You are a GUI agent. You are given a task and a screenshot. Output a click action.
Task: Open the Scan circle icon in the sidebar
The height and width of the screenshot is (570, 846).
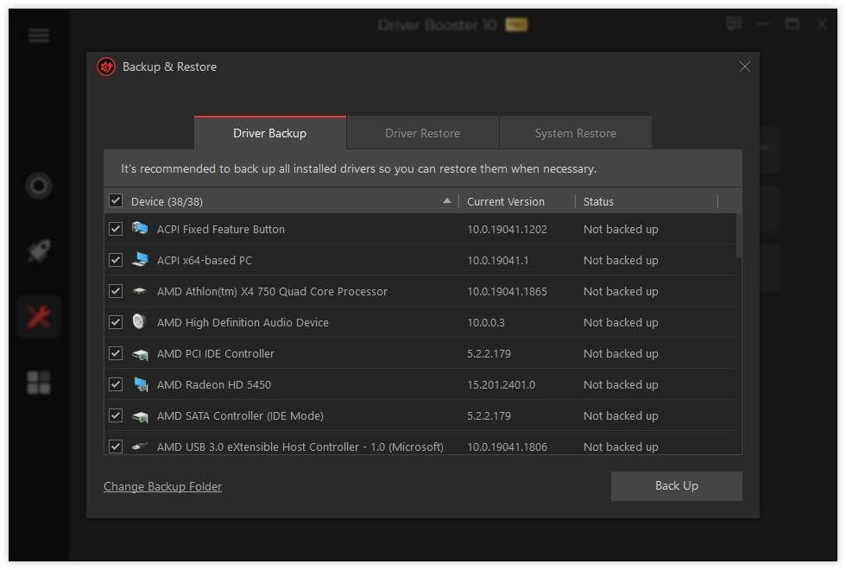[x=39, y=186]
